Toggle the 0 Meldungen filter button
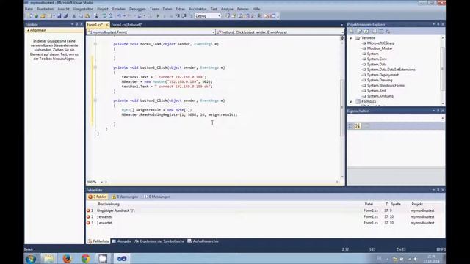The height and width of the screenshot is (264, 470). 156,197
